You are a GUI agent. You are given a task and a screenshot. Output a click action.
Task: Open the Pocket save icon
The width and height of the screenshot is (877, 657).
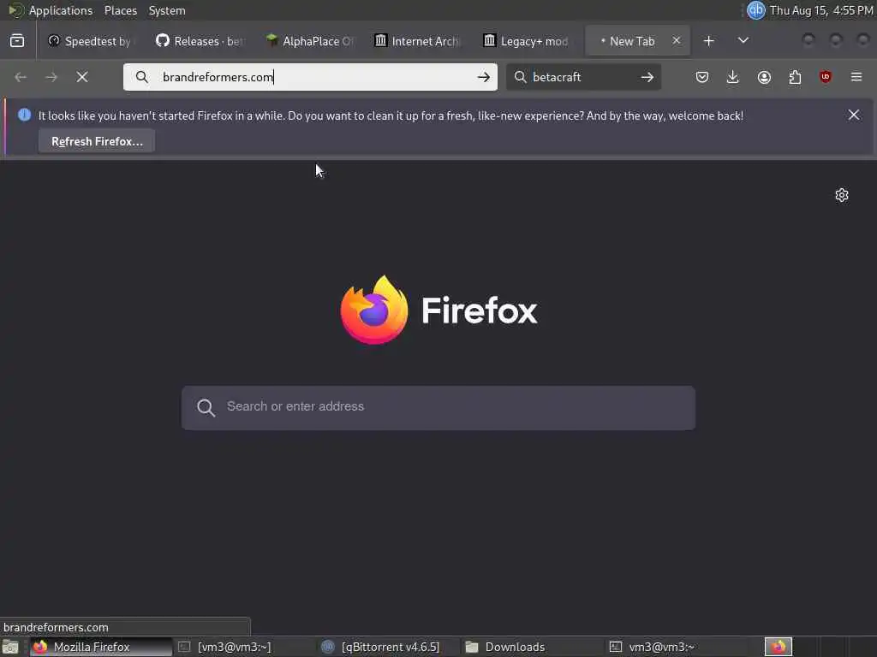click(702, 77)
